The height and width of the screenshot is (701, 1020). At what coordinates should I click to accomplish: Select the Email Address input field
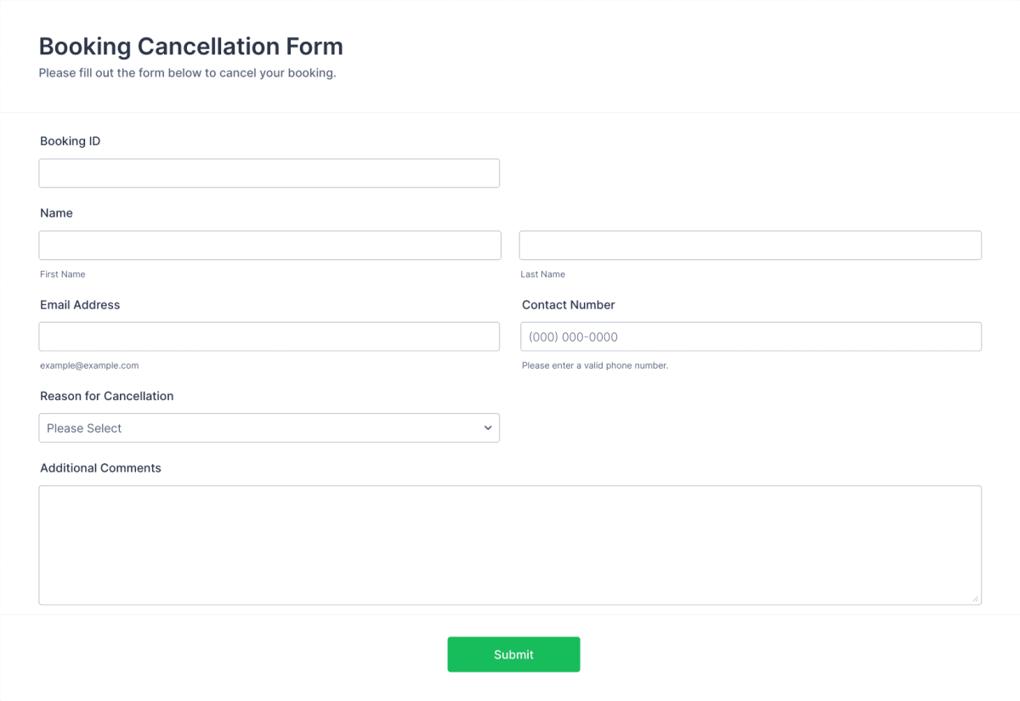tap(269, 336)
